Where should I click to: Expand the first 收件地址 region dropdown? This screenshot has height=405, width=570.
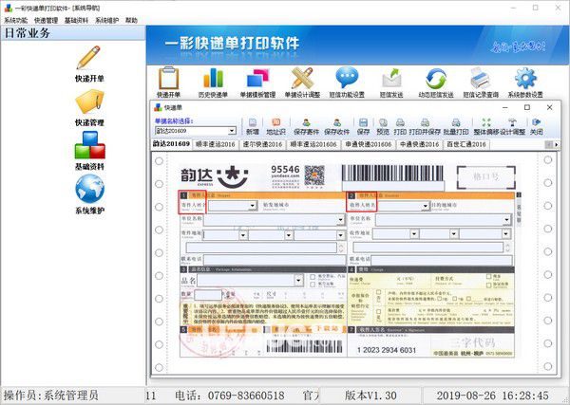click(414, 234)
